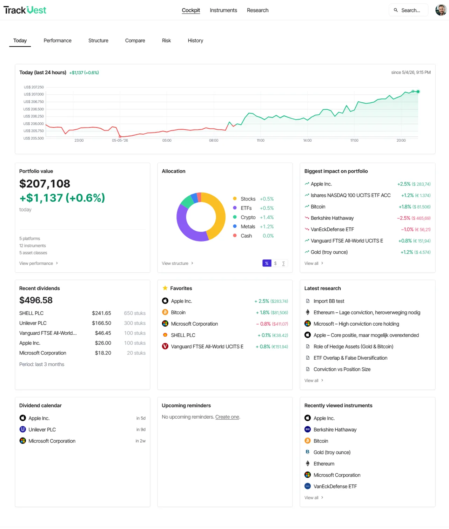Viewport: 449px width, 529px height.
Task: Open the Cockpit menu
Action: [191, 10]
